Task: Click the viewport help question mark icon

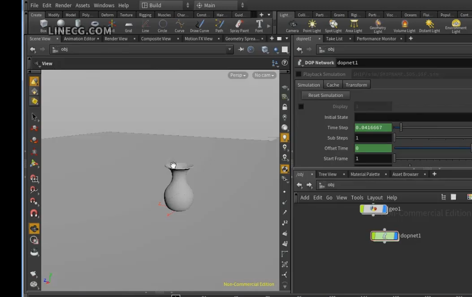Action: 285,63
